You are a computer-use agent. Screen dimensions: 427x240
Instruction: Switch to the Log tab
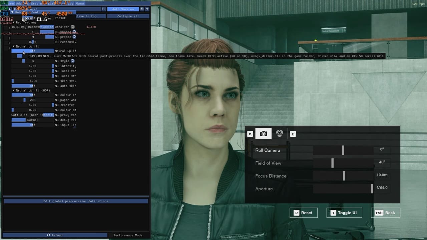(71, 3)
